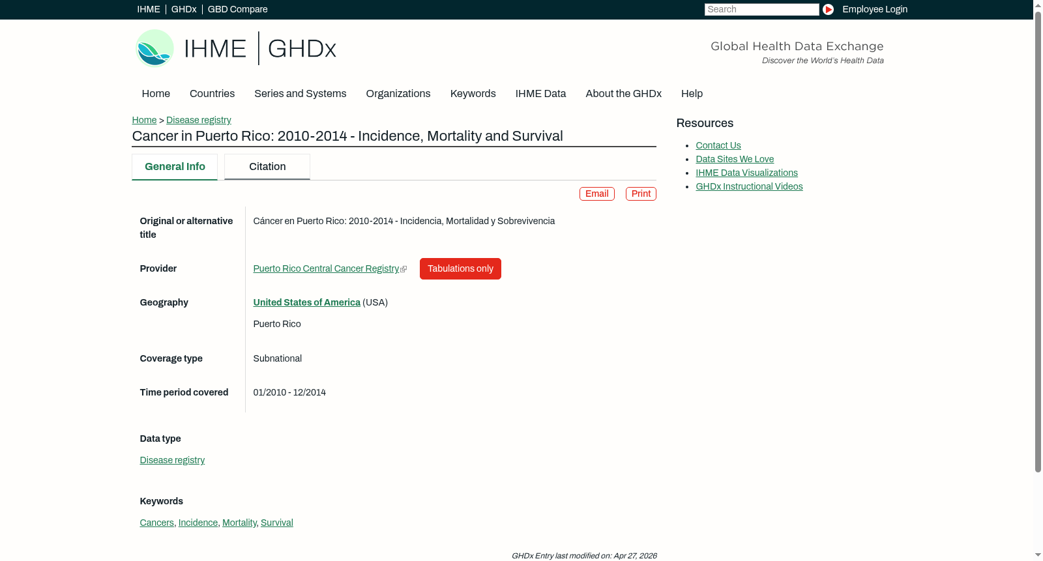Image resolution: width=1043 pixels, height=561 pixels.
Task: Open Data Sites We Love link
Action: click(x=735, y=159)
